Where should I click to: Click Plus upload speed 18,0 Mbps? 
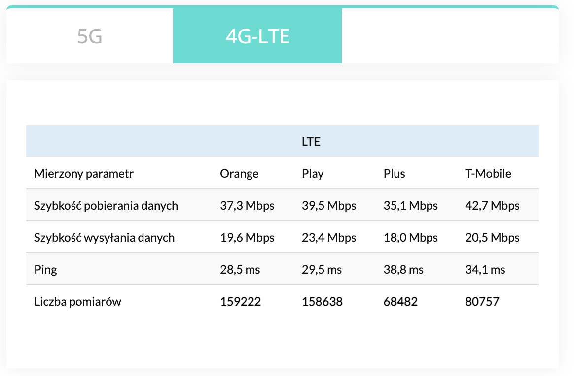410,237
